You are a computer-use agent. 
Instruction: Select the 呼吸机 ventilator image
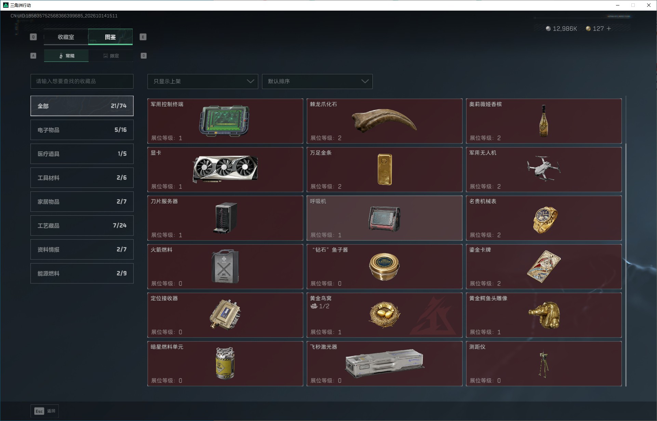point(385,219)
